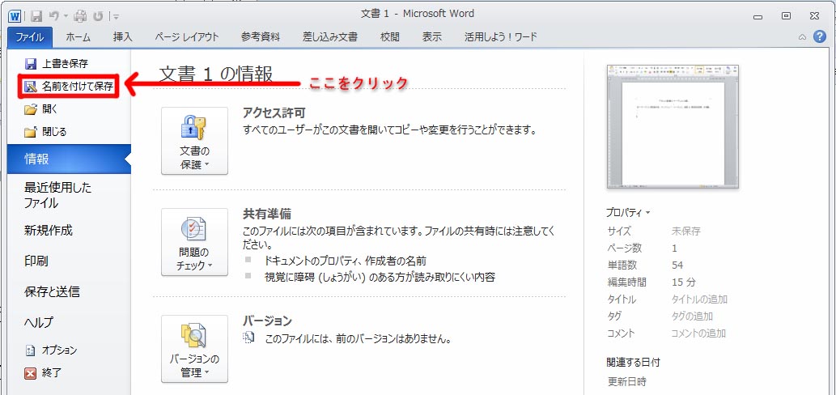Click the Word application icon in title bar

tap(15, 16)
